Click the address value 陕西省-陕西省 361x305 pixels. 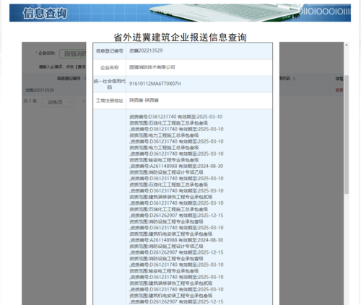(x=144, y=100)
